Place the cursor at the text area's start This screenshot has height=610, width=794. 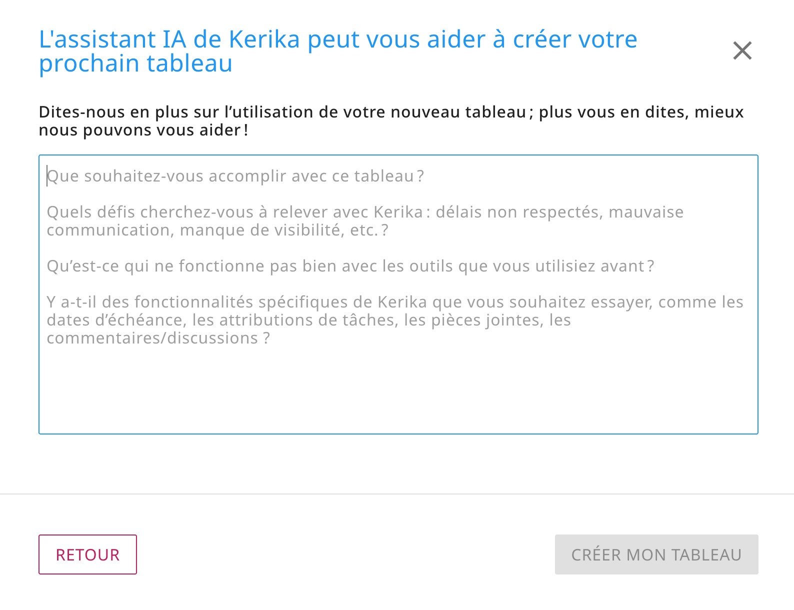(x=48, y=176)
